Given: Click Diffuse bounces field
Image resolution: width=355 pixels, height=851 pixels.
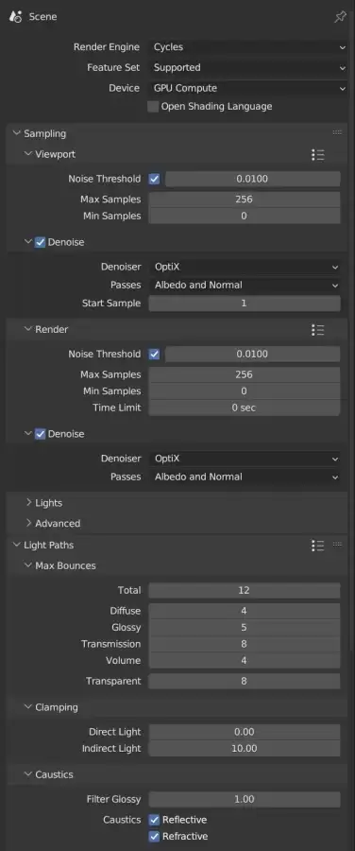Looking at the screenshot, I should tap(245, 611).
